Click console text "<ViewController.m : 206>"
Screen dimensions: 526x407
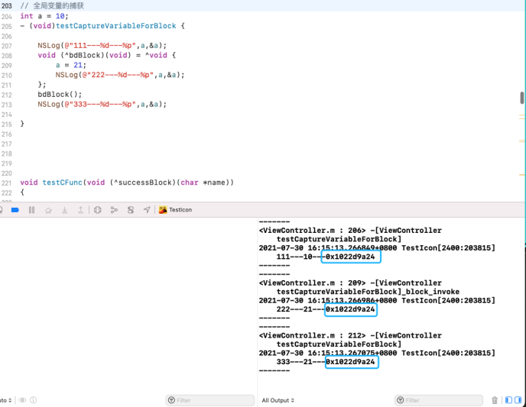312,231
